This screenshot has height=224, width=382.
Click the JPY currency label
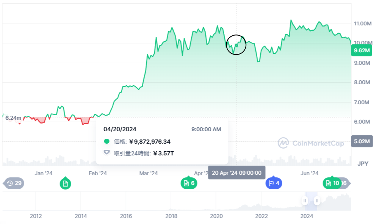pos(363,164)
